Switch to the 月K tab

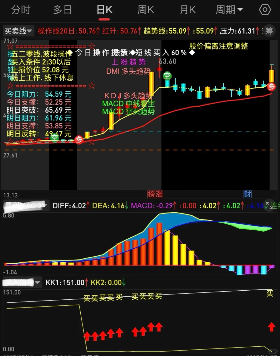click(188, 10)
